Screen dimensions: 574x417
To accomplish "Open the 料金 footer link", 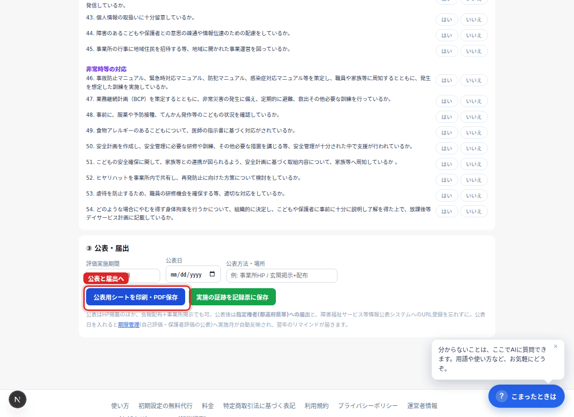I will tap(208, 406).
